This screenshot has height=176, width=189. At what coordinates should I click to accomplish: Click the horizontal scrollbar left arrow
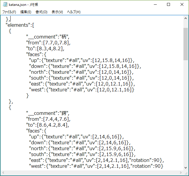tap(3, 172)
